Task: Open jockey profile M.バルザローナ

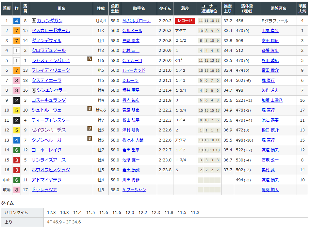Action: tap(137, 21)
